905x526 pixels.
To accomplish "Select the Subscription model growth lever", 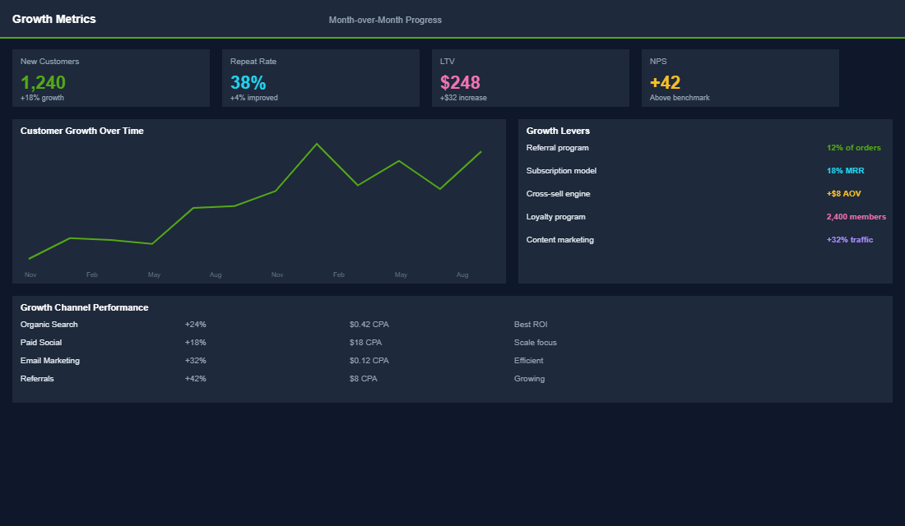I will [x=561, y=170].
